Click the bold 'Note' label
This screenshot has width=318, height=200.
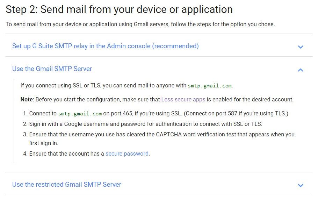point(27,100)
